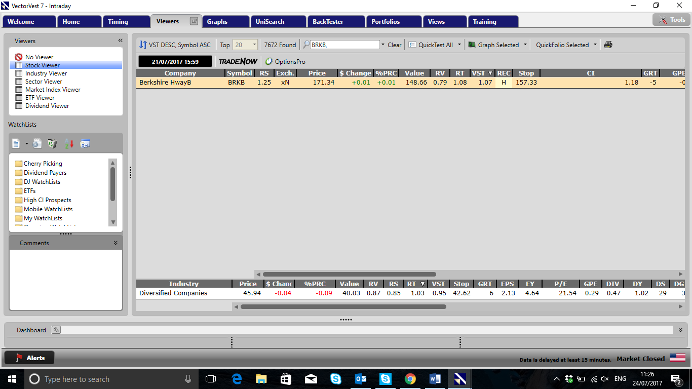Open Tools in the top right
This screenshot has width=692, height=389.
[671, 20]
